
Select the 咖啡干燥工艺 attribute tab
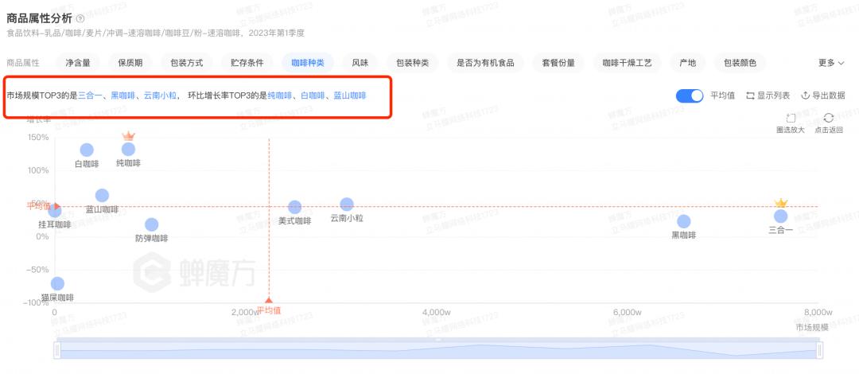point(628,63)
